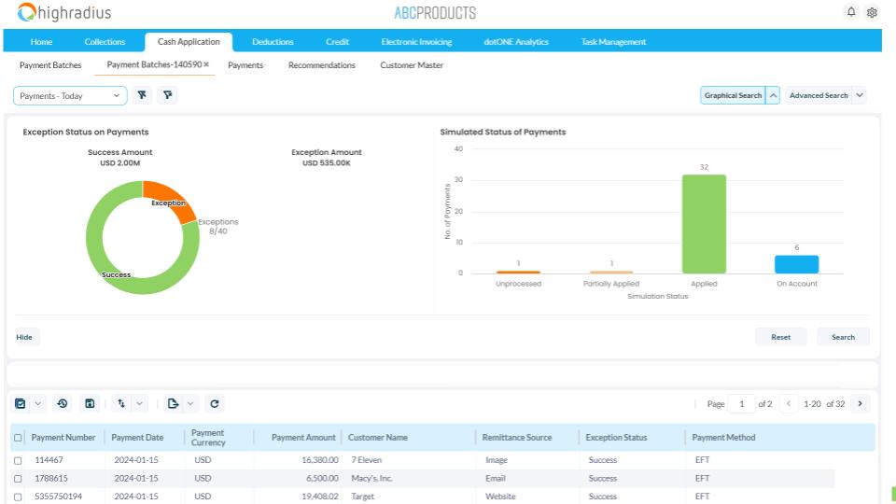Click the sort arrows icon
This screenshot has width=896, height=504.
click(120, 403)
